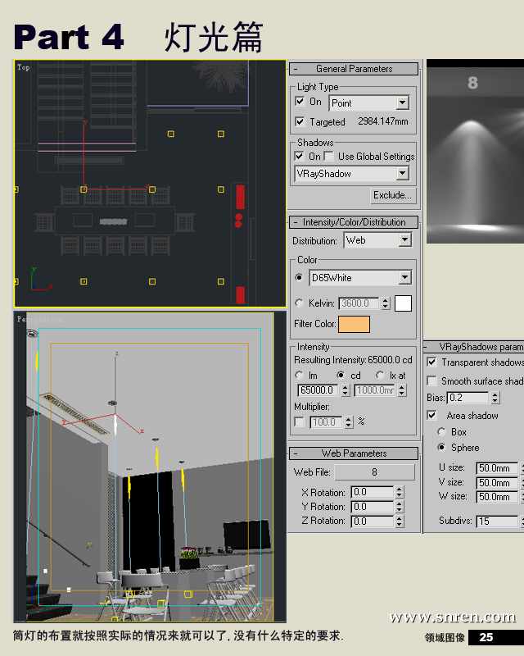Adjust the X Rotation spinner
Viewport: 524px width, 656px height.
point(400,493)
